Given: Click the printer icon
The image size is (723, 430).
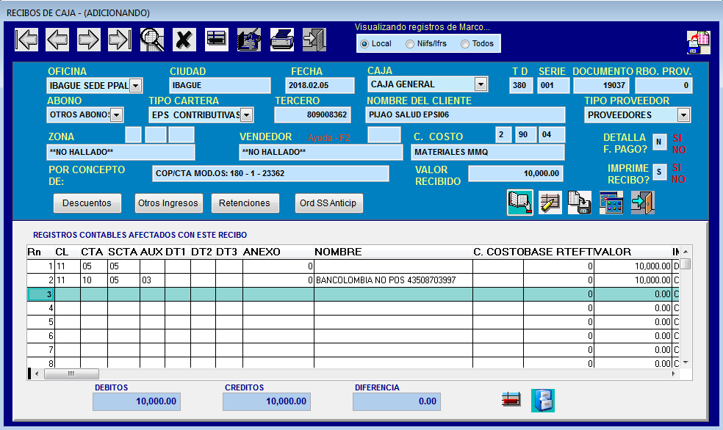Looking at the screenshot, I should (281, 40).
